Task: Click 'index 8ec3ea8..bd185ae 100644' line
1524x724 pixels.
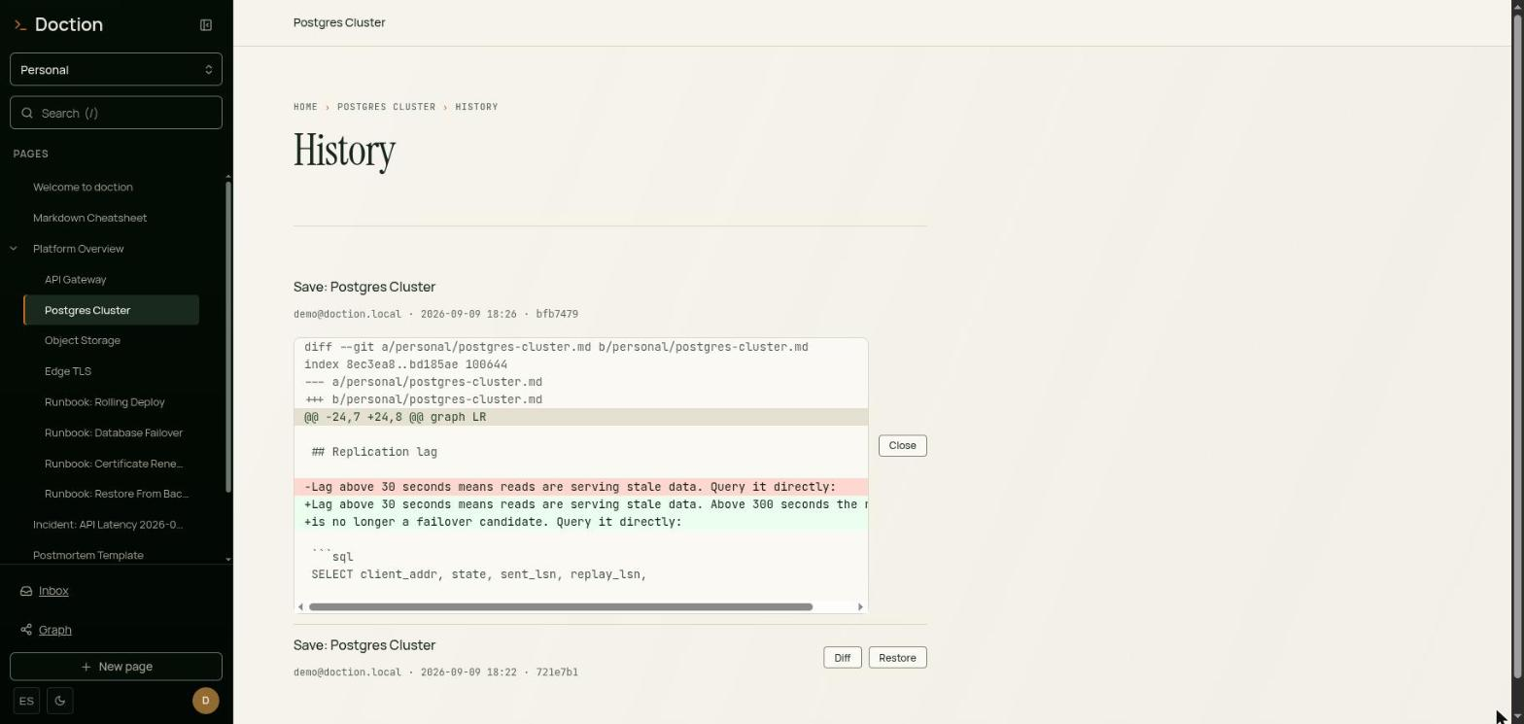Action: coord(581,364)
